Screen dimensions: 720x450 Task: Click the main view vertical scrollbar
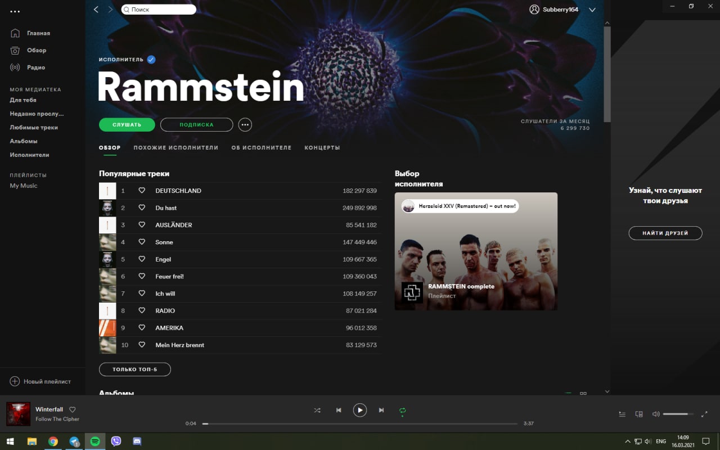pos(607,73)
